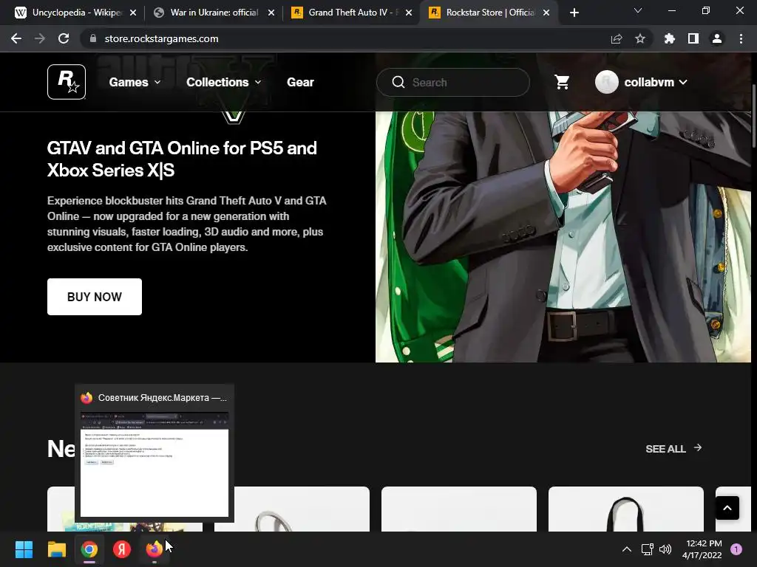Open the Firefox window preview thumbnail
The image size is (757, 567).
click(x=155, y=464)
